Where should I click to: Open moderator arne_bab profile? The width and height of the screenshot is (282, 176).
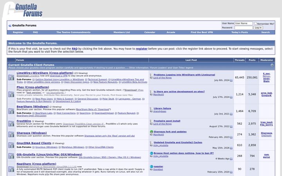pos(266,93)
